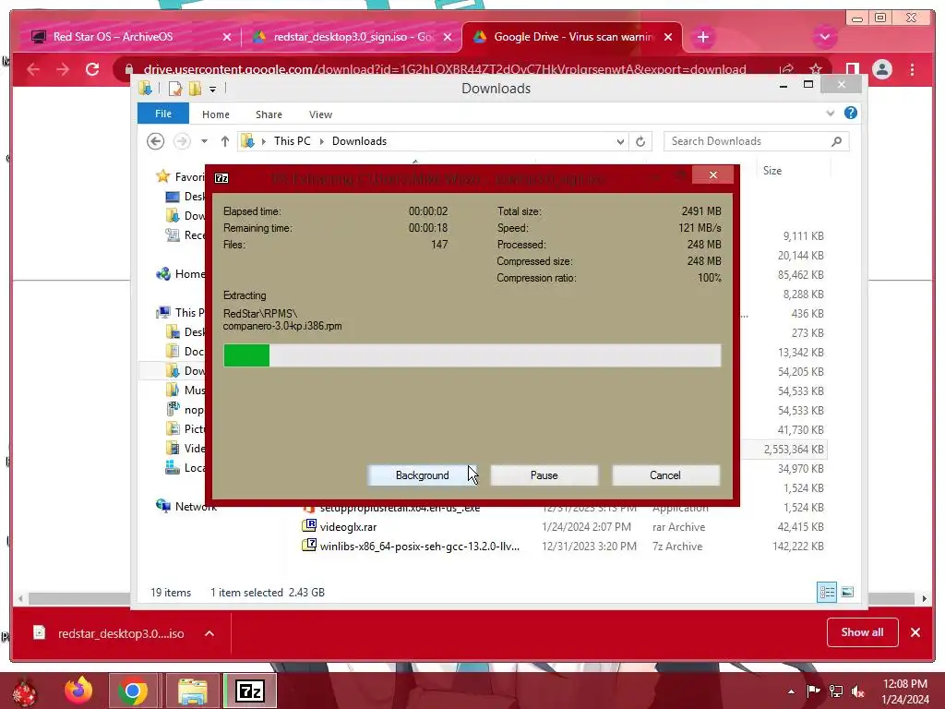This screenshot has height=709, width=945.
Task: Open Chrome from the taskbar
Action: (x=133, y=691)
